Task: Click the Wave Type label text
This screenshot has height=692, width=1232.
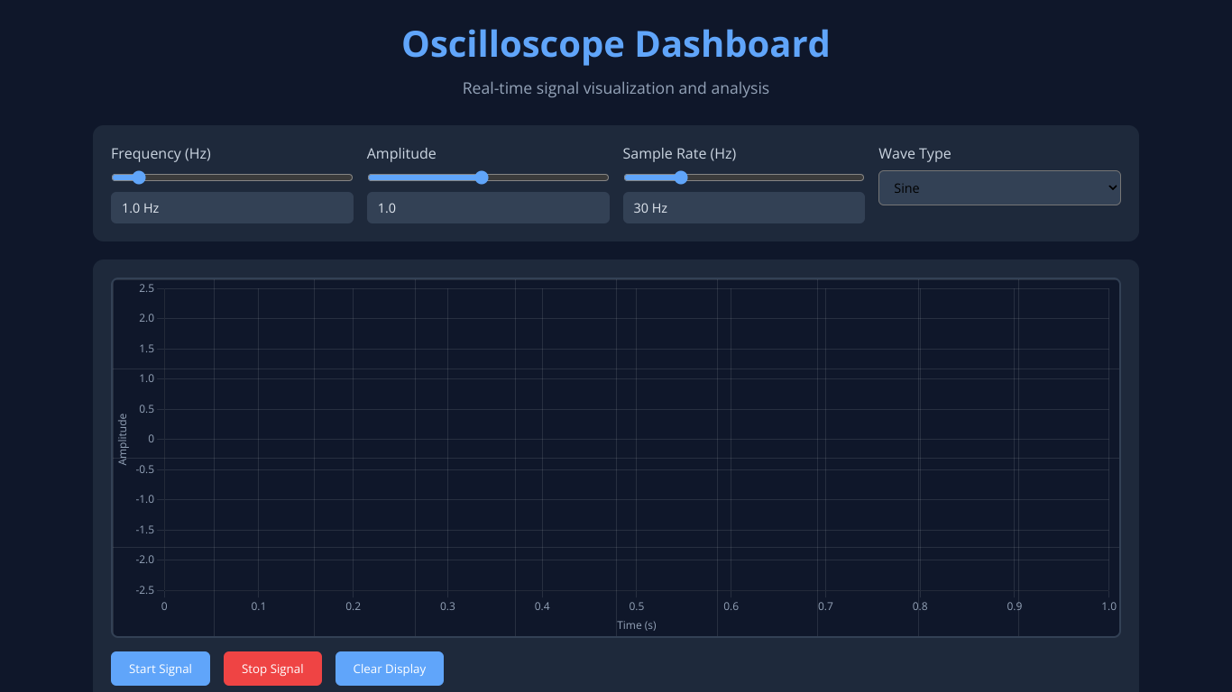Action: pyautogui.click(x=915, y=153)
